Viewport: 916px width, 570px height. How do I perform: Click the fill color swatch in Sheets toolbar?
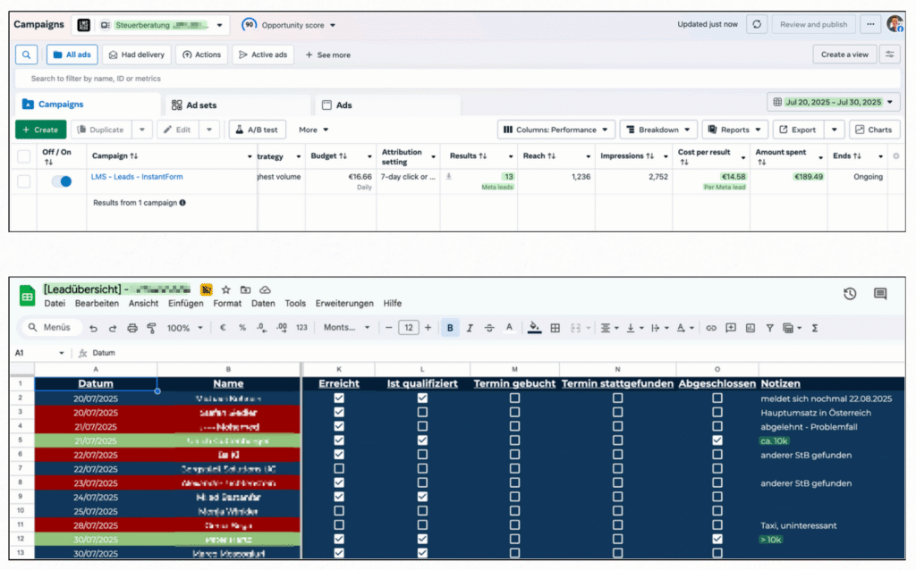point(535,328)
